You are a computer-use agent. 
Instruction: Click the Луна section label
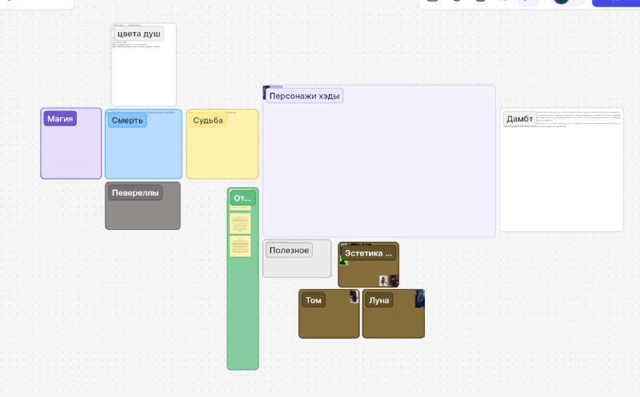(378, 300)
